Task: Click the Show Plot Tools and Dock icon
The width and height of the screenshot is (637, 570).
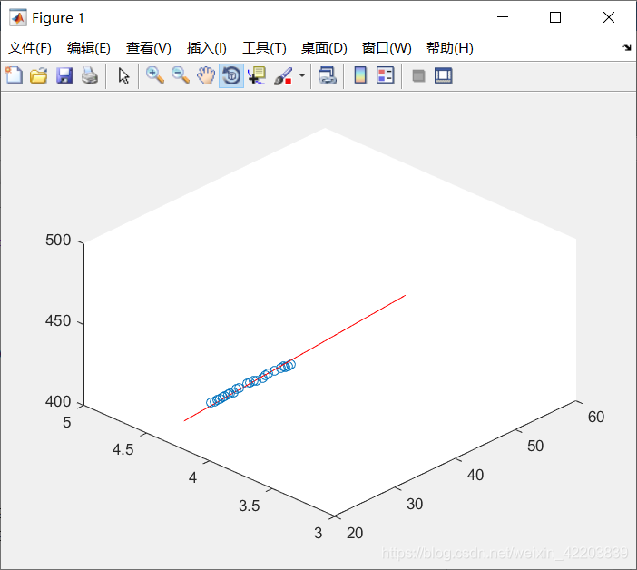Action: coord(444,75)
